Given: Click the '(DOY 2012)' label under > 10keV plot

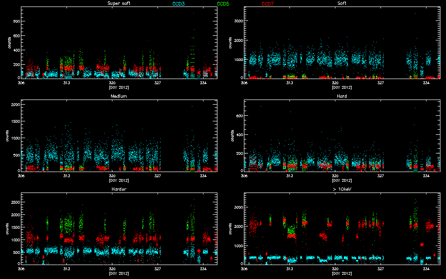Looking at the screenshot, I should pos(341,273).
